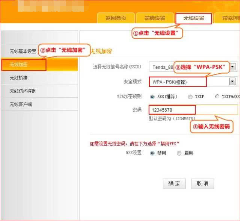Open the 高级设置 tab
The width and height of the screenshot is (241, 221).
155,18
